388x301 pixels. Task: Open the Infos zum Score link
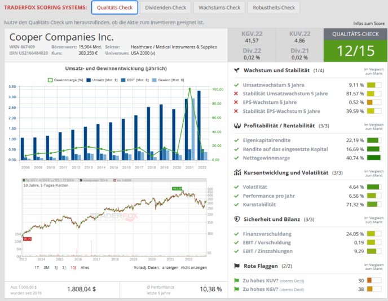click(x=369, y=23)
